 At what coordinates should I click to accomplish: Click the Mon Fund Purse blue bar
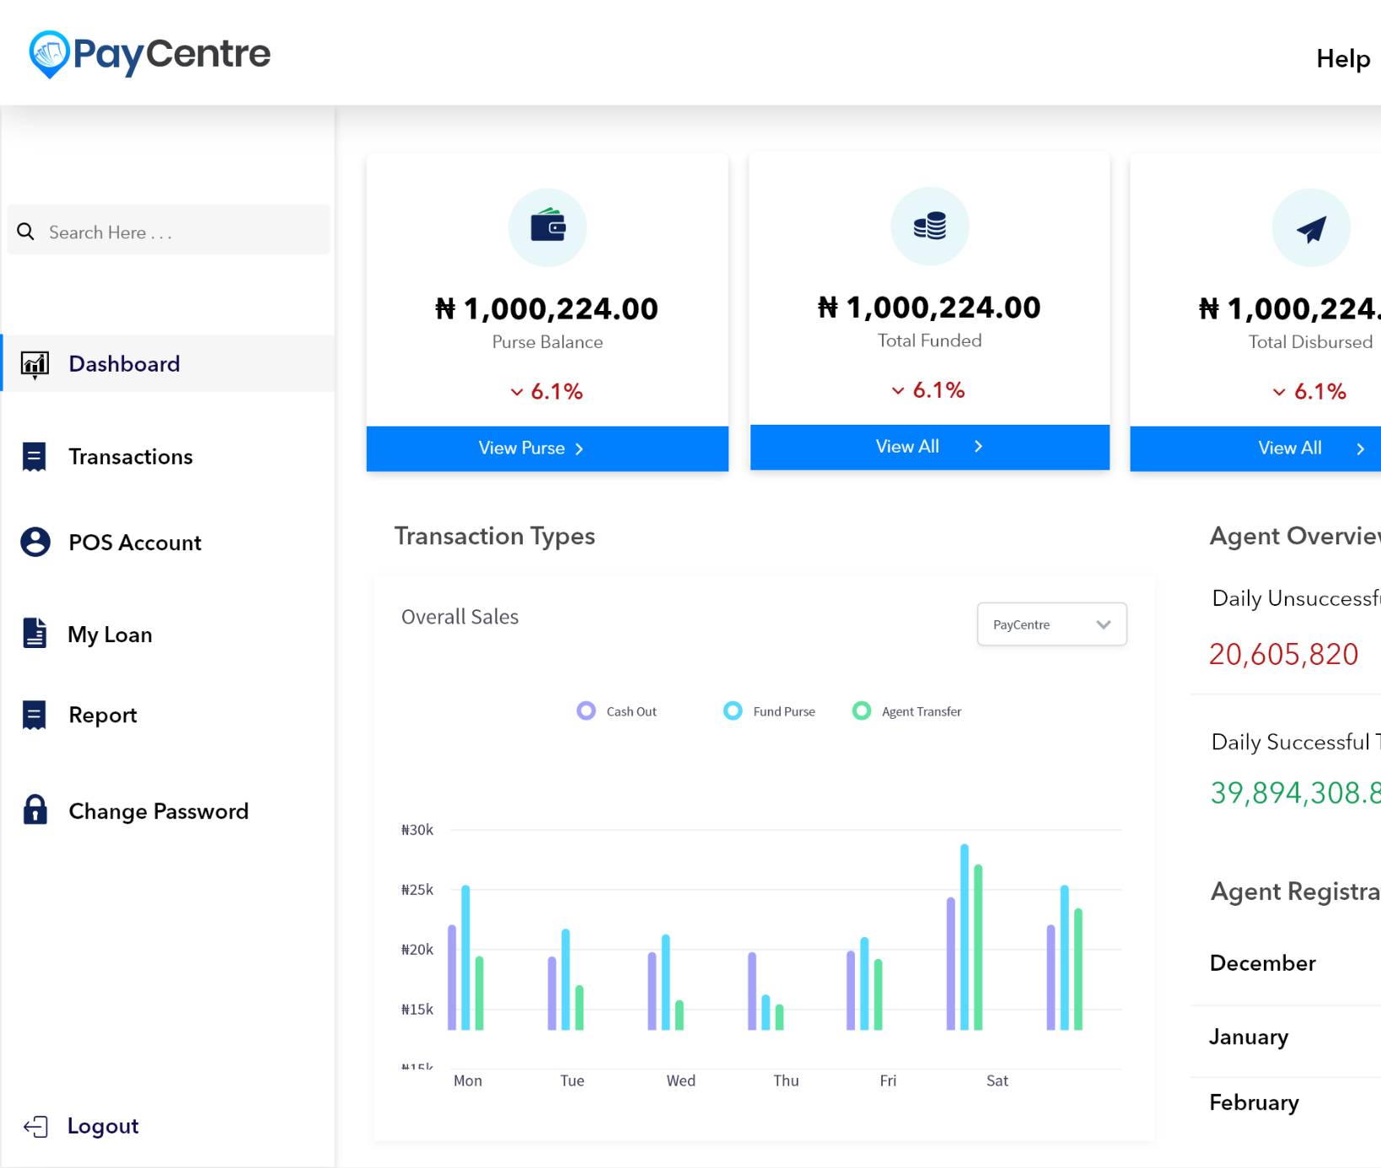[x=465, y=957]
